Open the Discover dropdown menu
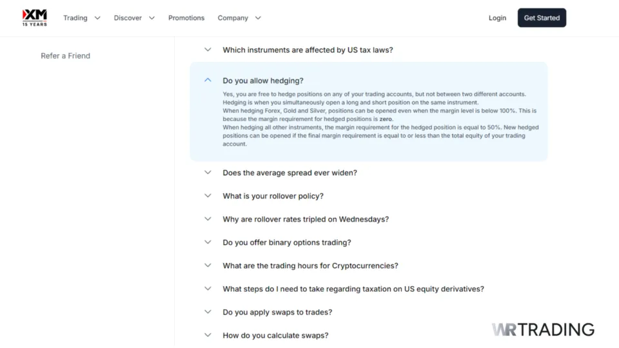 (x=134, y=18)
